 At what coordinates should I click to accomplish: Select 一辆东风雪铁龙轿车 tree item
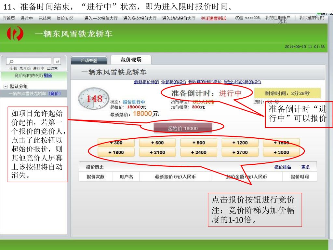click(27, 93)
